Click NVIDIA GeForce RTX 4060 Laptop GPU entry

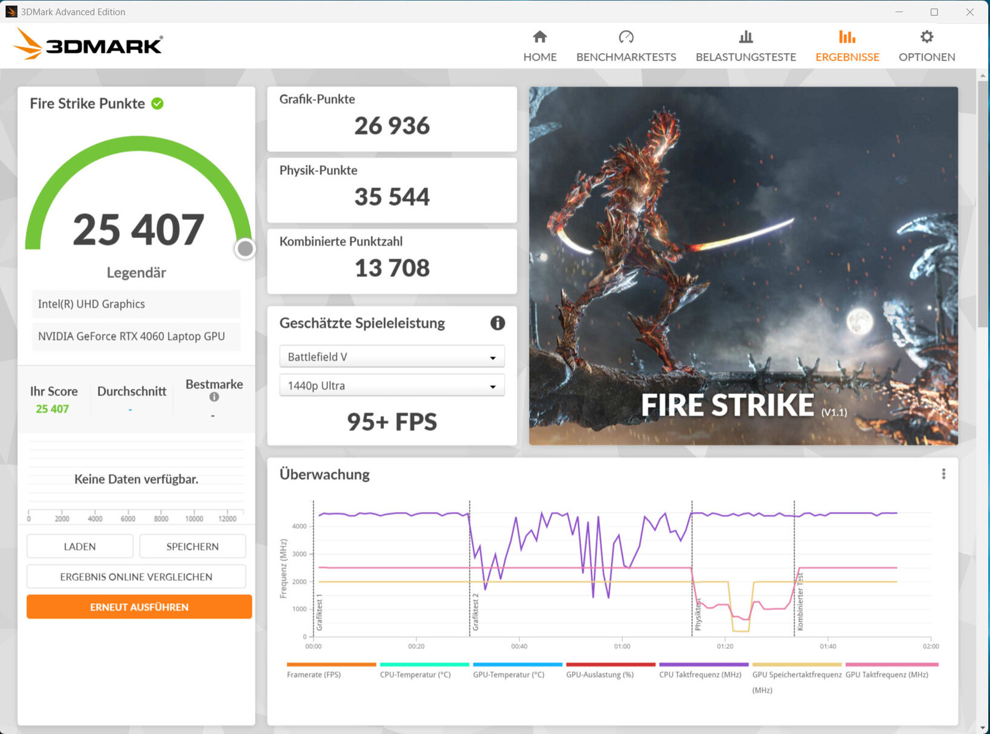[x=136, y=336]
